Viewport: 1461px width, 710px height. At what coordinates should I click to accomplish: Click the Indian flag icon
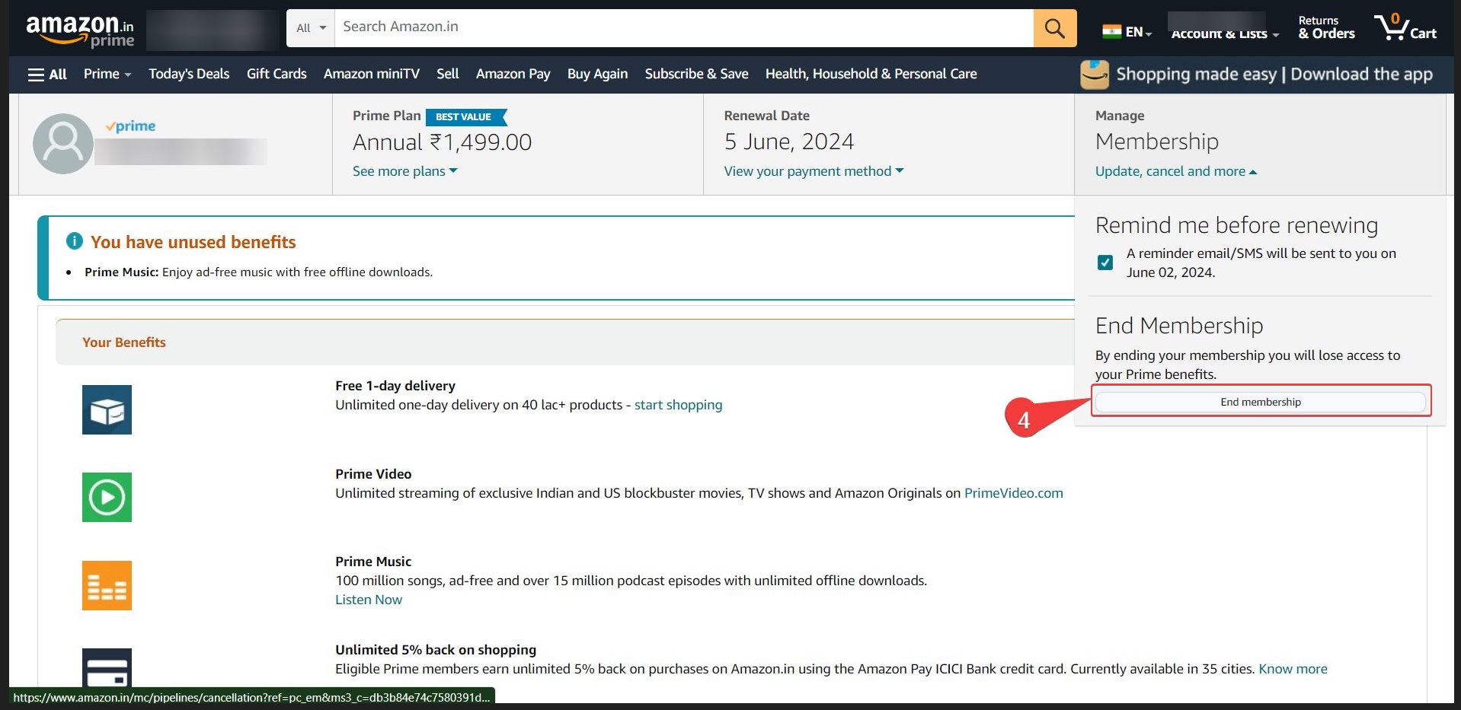point(1111,30)
